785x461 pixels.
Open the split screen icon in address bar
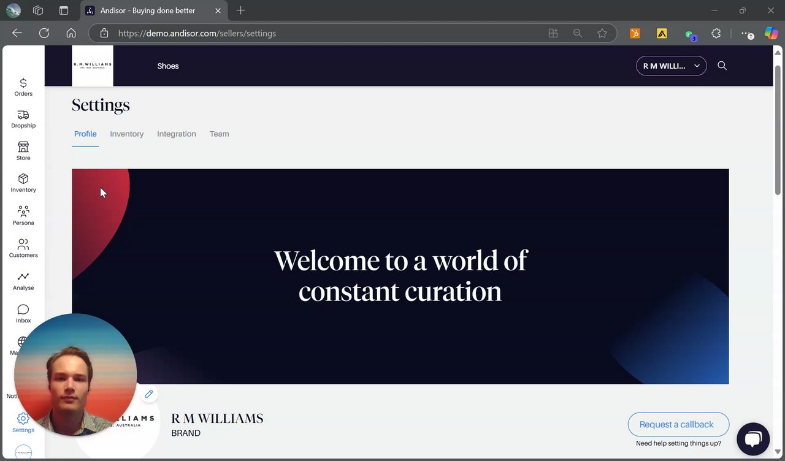[553, 33]
